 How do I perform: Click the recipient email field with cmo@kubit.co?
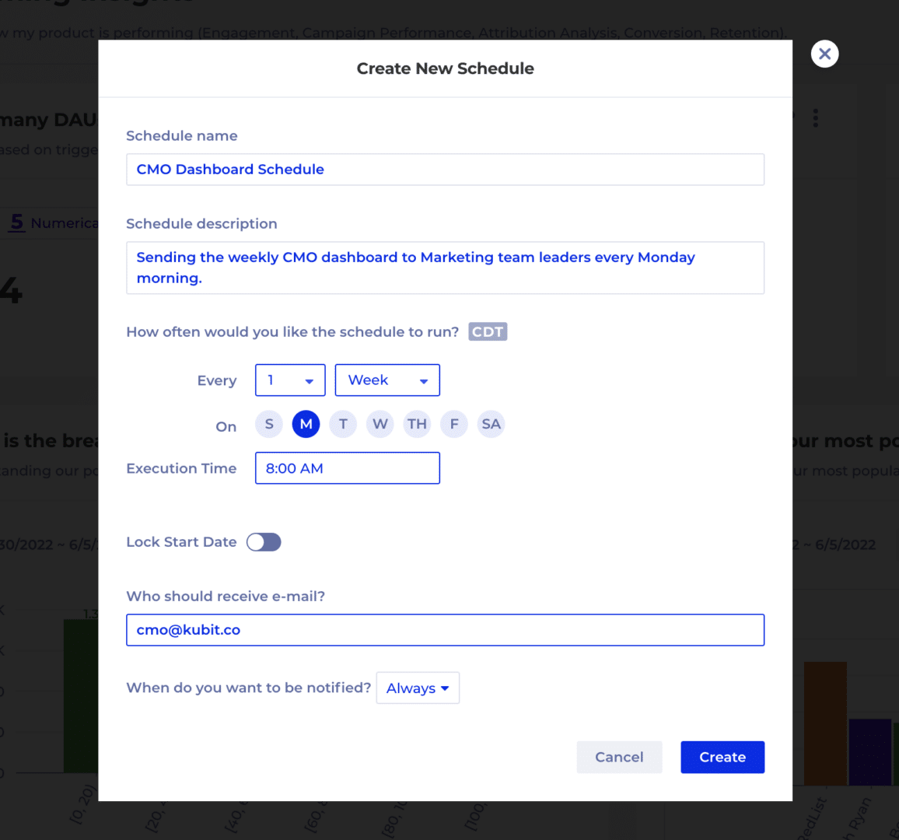point(445,630)
